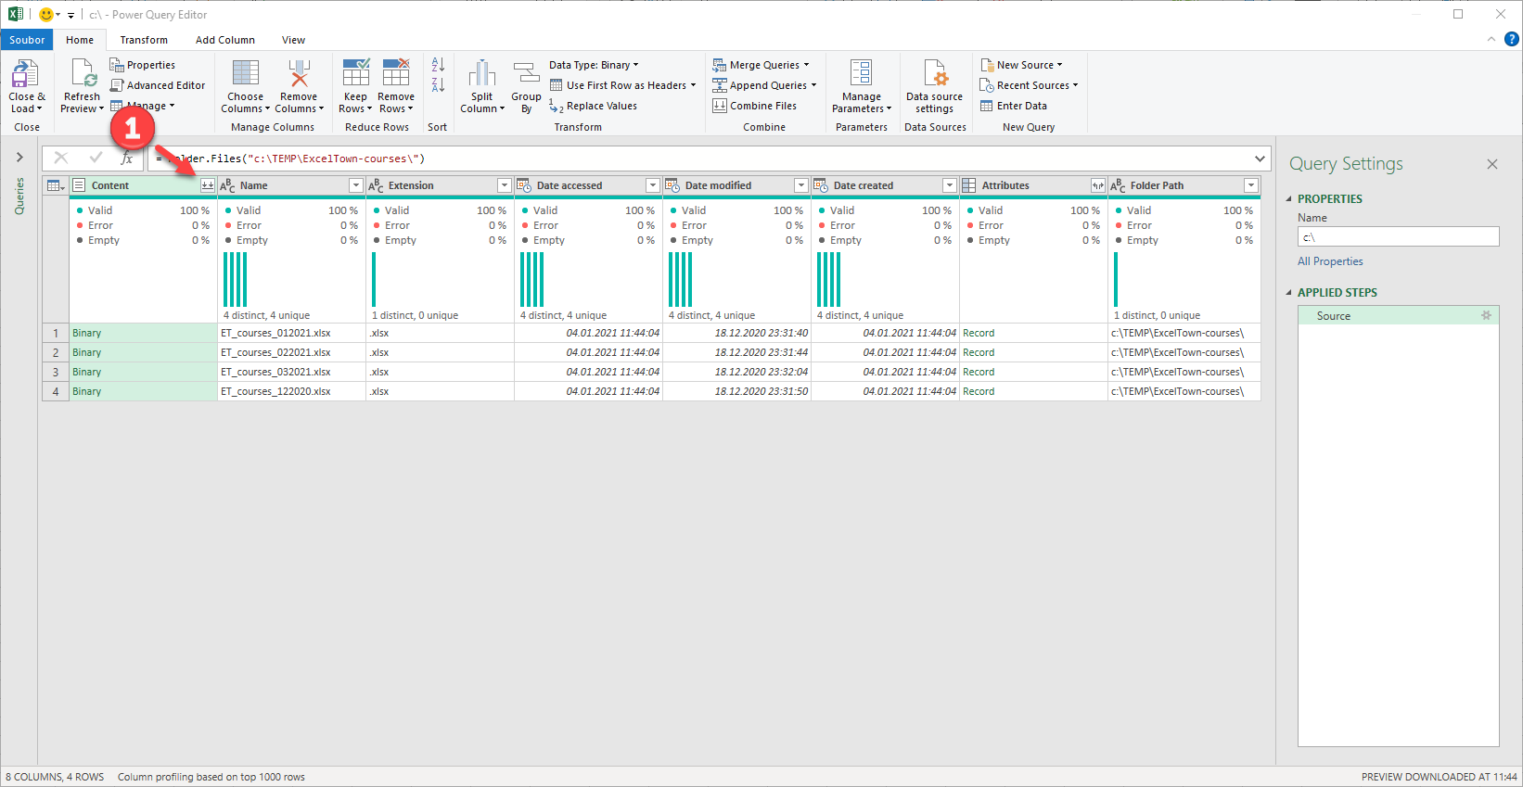Image resolution: width=1523 pixels, height=787 pixels.
Task: Open the Name column filter dropdown
Action: (x=355, y=185)
